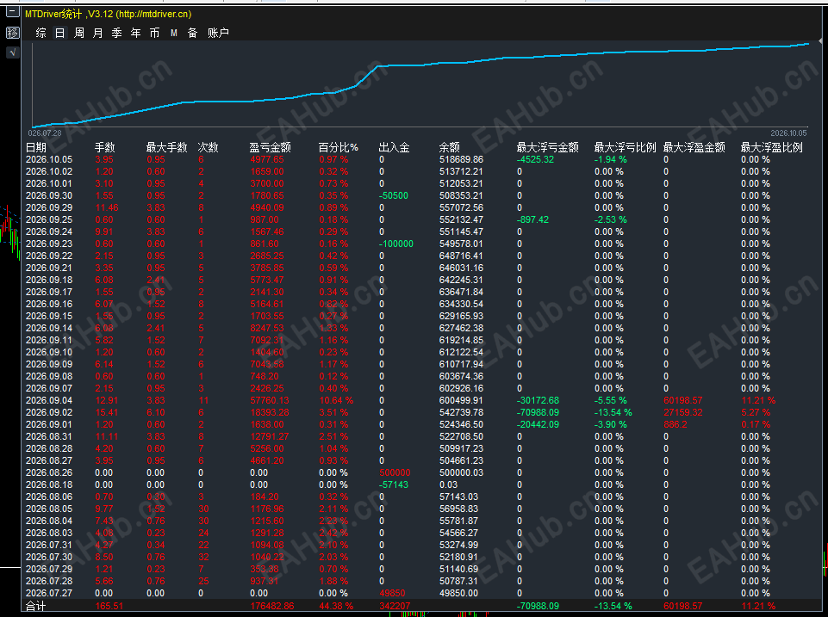Select the 币 currency tab

click(x=155, y=34)
